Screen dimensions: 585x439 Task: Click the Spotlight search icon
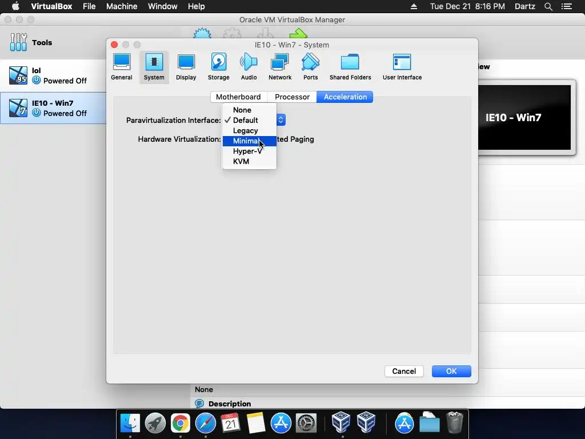pyautogui.click(x=548, y=6)
